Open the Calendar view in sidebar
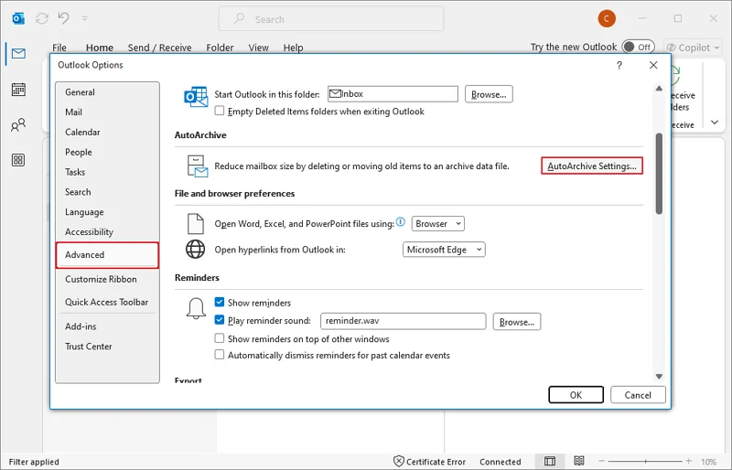 pos(18,89)
